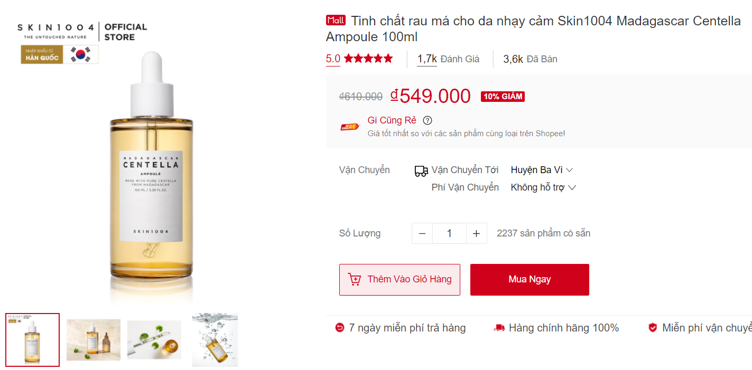Open the Huyện Ba Vi location dropdown
The image size is (752, 370).
point(539,169)
